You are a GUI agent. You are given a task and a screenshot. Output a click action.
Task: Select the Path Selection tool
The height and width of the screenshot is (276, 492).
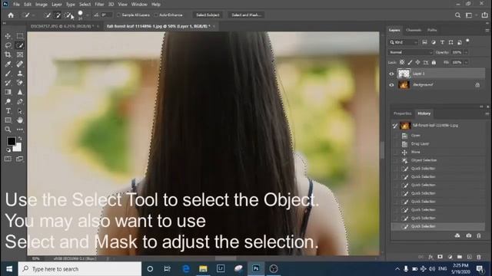pyautogui.click(x=20, y=110)
